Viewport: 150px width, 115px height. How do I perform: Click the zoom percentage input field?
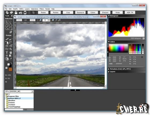(45, 20)
